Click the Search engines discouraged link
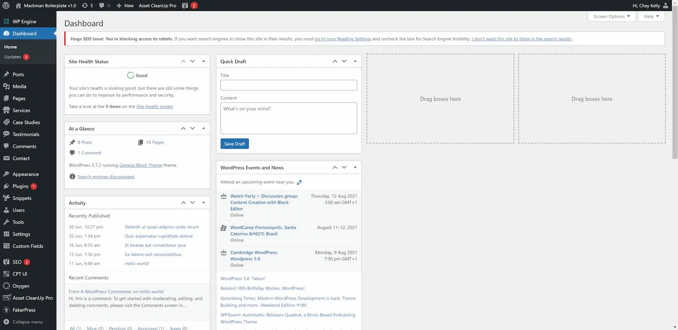678x330 pixels. point(106,177)
